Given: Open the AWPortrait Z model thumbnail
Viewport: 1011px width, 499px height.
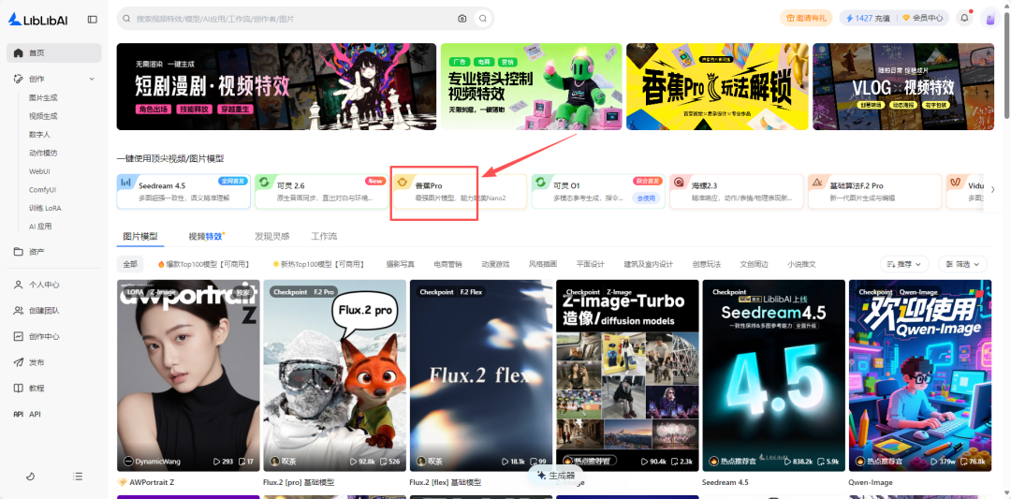Looking at the screenshot, I should (188, 374).
